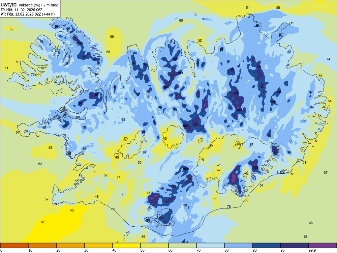Pick the 90–95 dark blue legend swatch
Image resolution: width=337 pixels, height=253 pixels.
267,246
